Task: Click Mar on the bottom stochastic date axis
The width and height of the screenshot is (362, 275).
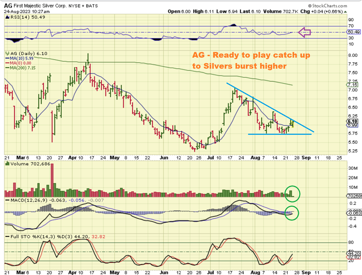Action: 21,272
